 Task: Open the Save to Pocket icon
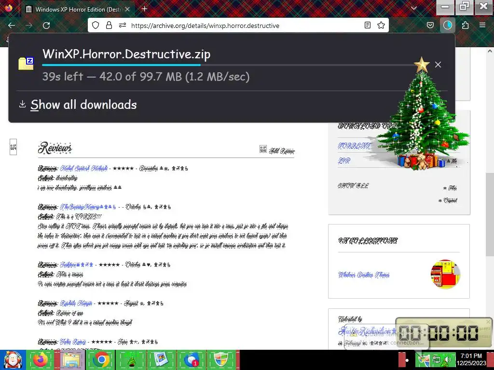point(430,25)
